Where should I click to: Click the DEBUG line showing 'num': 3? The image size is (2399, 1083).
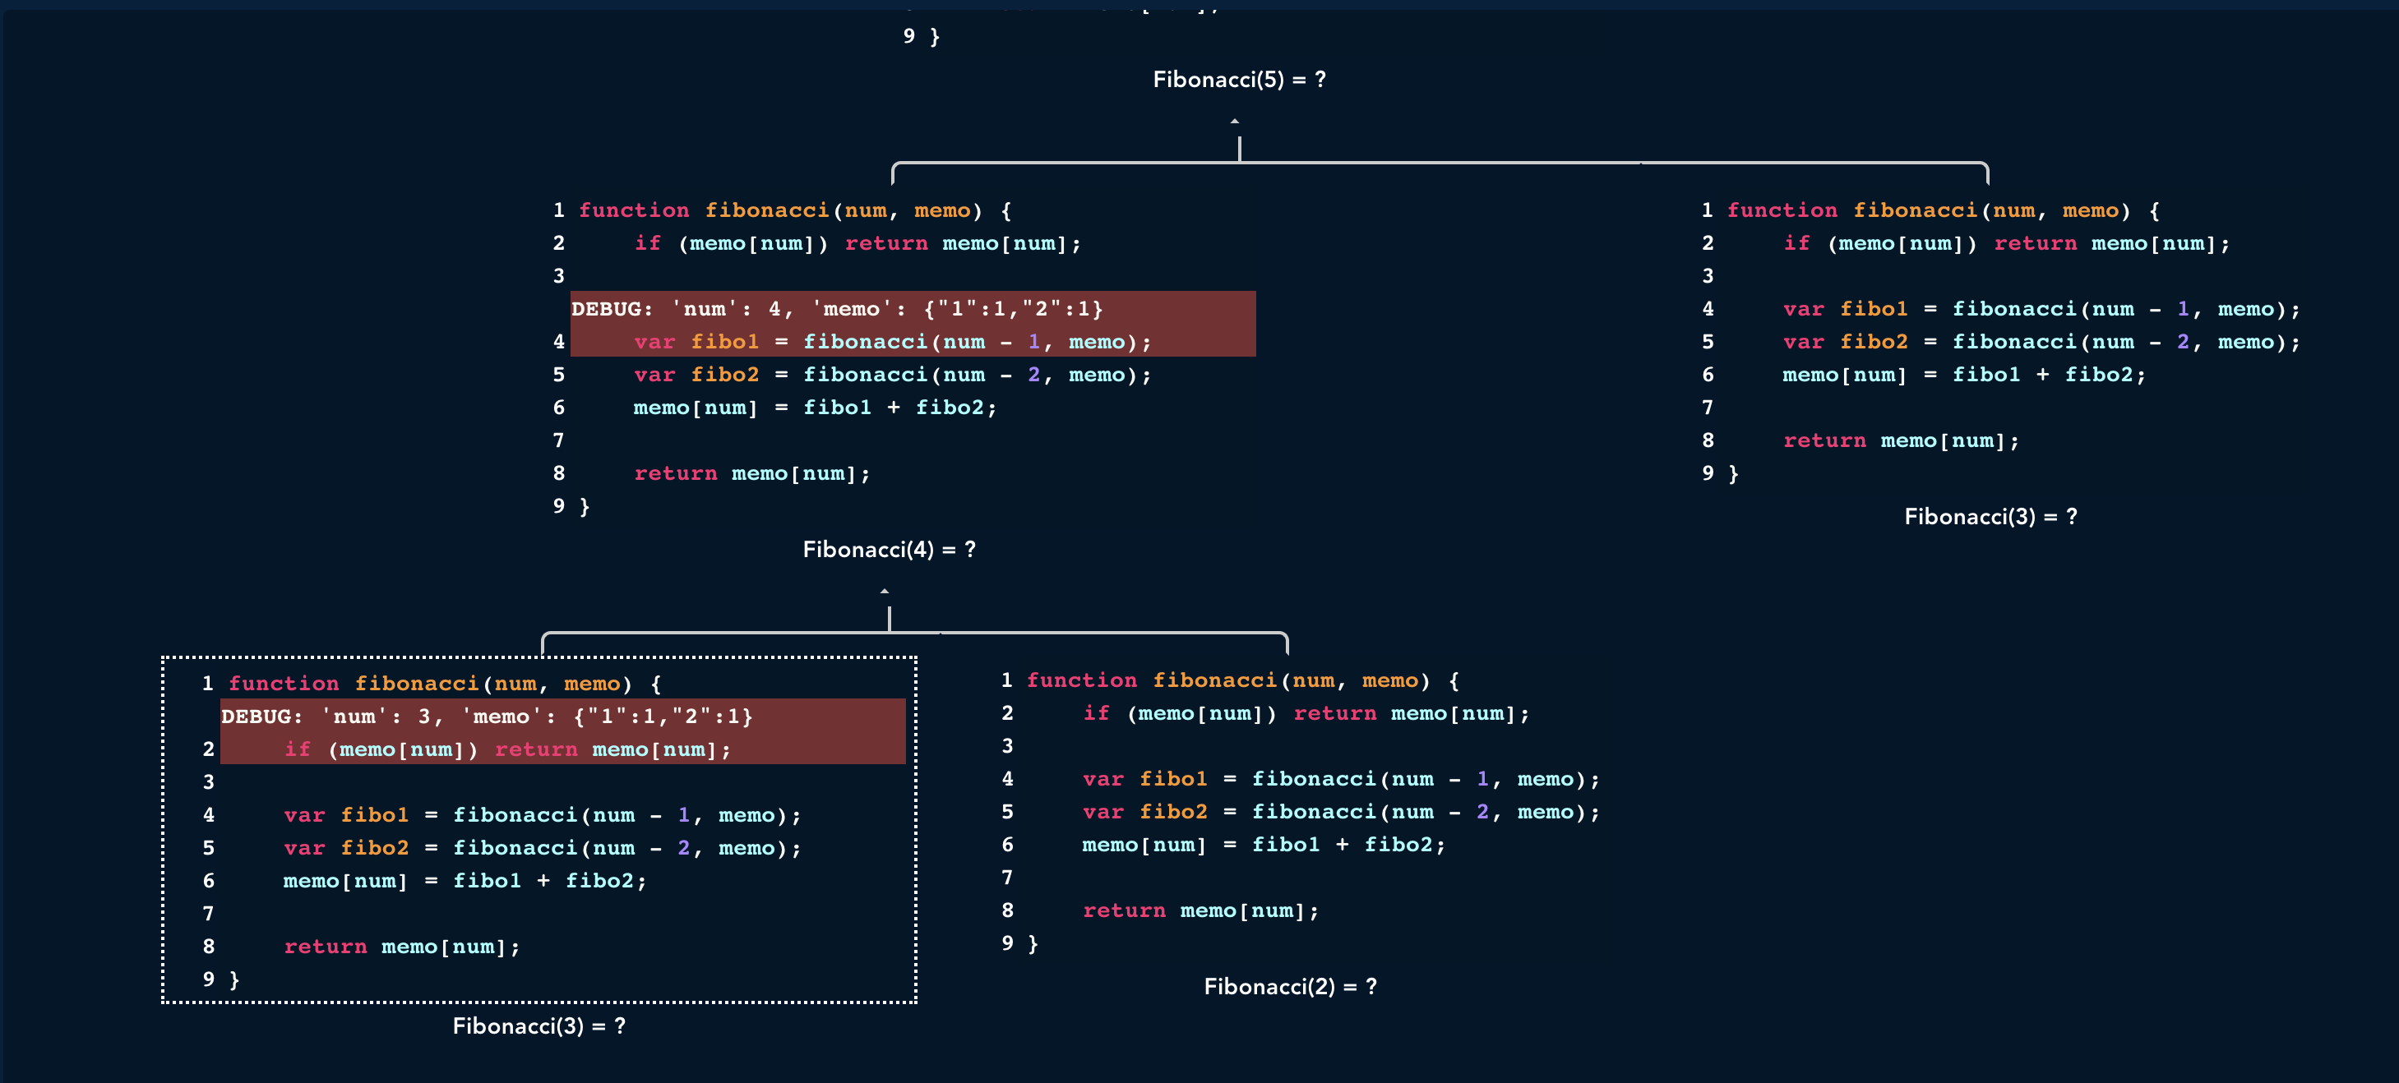486,717
